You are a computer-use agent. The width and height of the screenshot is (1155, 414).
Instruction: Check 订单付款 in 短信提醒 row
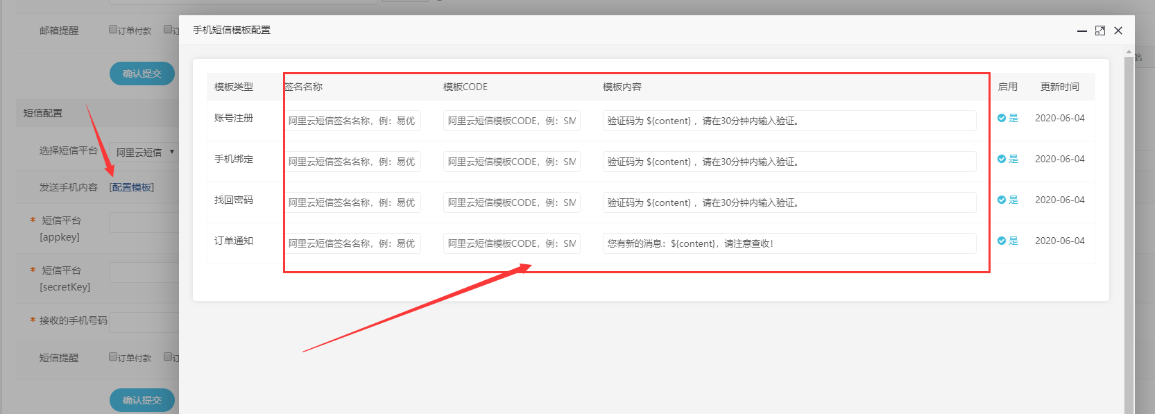pyautogui.click(x=113, y=357)
